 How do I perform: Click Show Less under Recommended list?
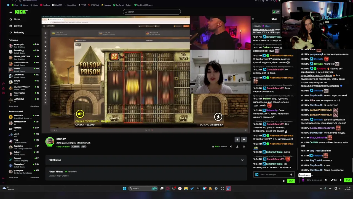35,177
